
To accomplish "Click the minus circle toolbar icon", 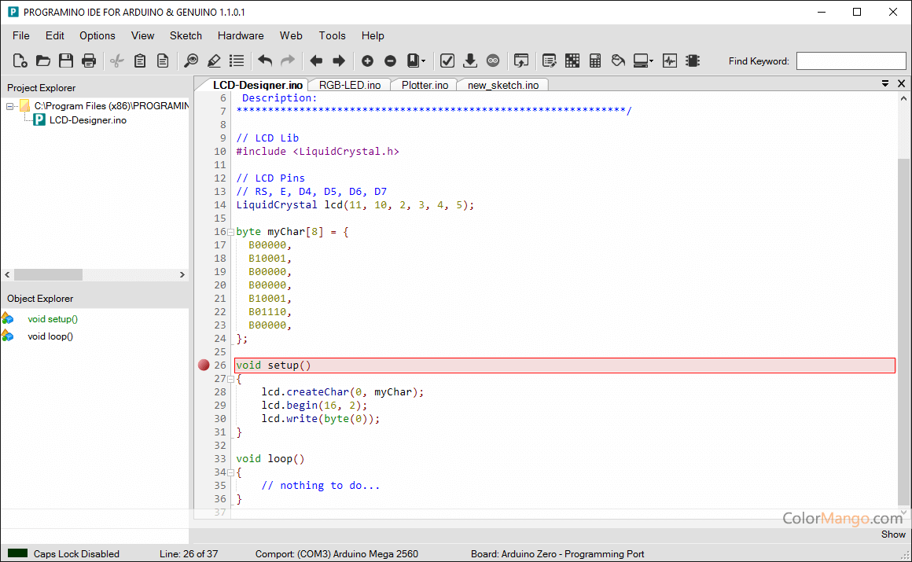I will 390,61.
